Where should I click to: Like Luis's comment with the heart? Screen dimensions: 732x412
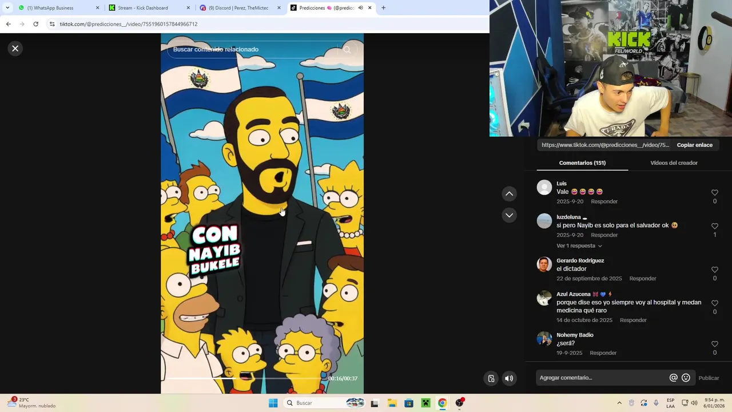tap(714, 193)
